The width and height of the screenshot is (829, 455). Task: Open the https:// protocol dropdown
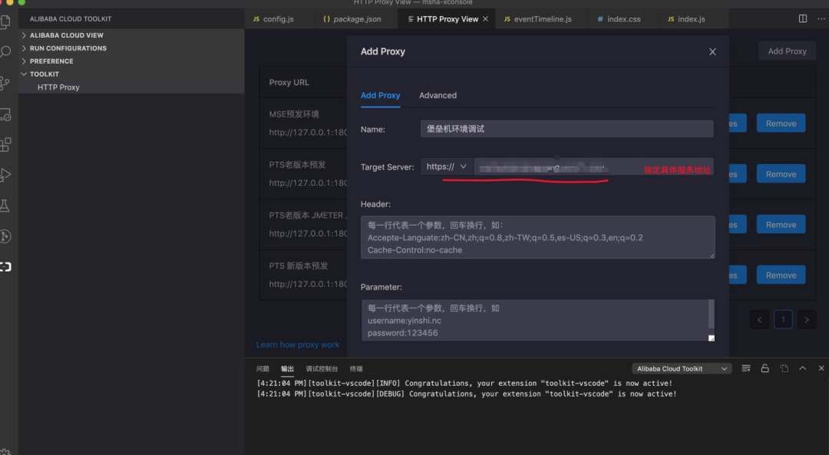tap(447, 167)
